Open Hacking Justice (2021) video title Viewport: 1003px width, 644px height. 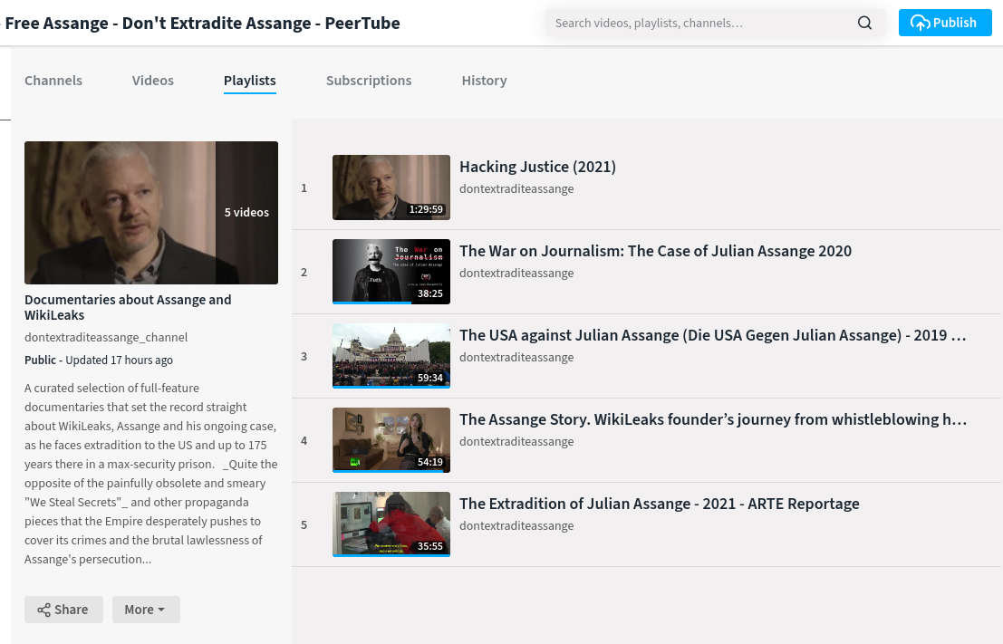[x=537, y=167]
